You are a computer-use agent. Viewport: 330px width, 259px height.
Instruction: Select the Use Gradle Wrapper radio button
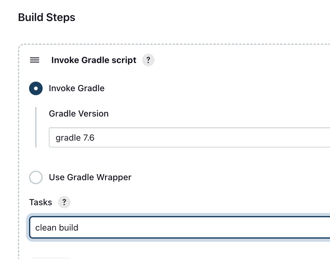[x=36, y=177]
